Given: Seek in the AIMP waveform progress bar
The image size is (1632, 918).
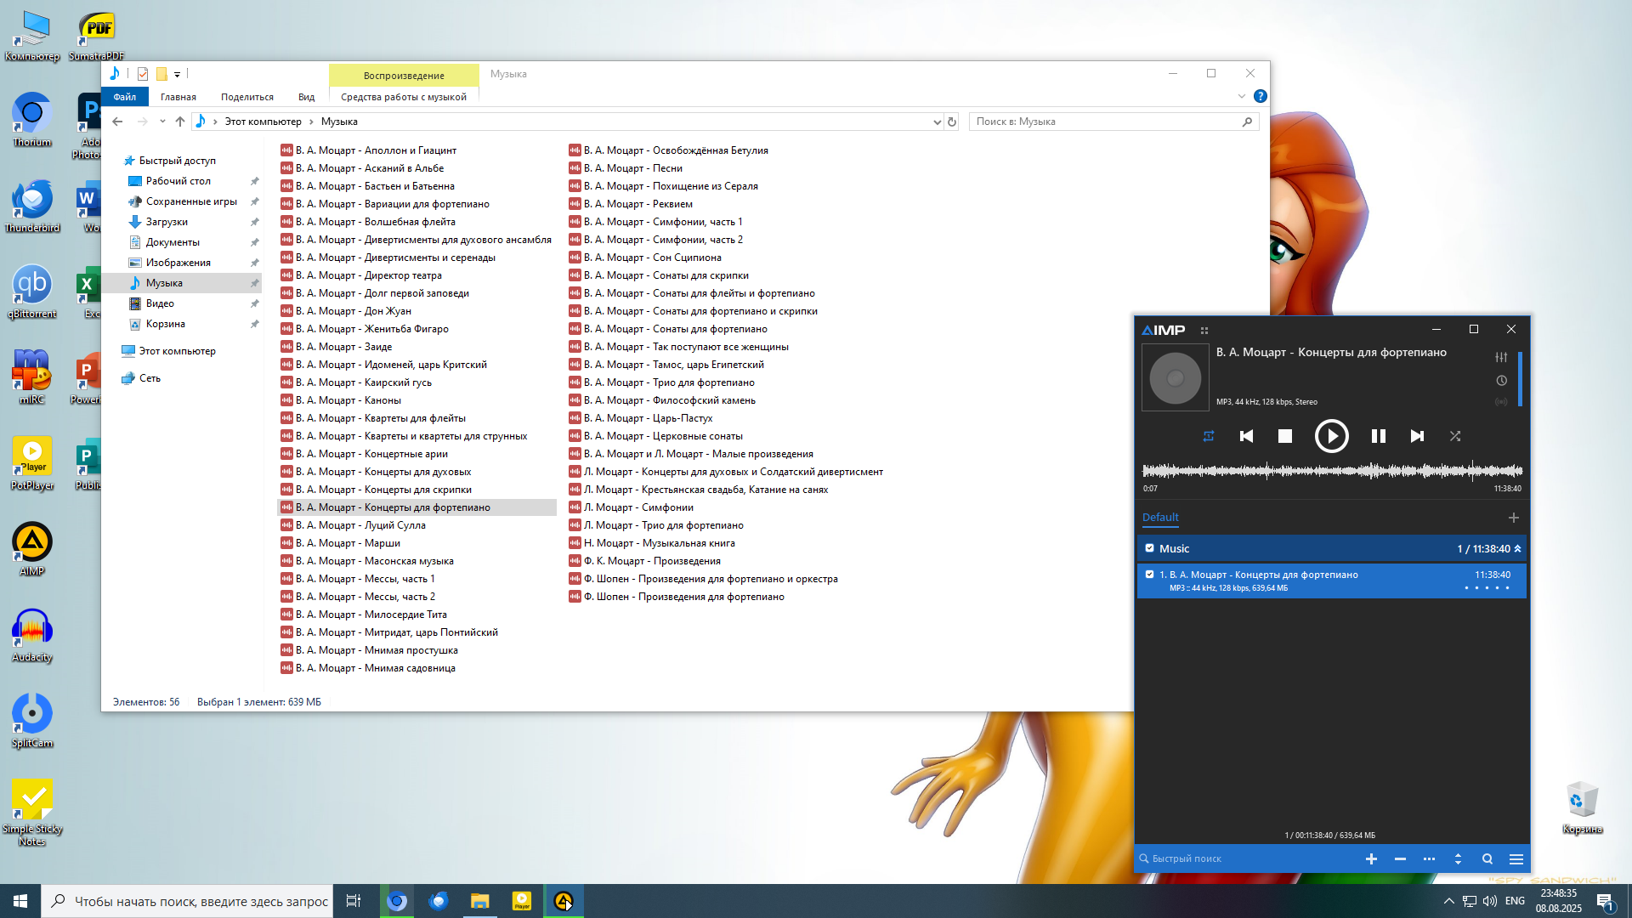Looking at the screenshot, I should 1331,470.
